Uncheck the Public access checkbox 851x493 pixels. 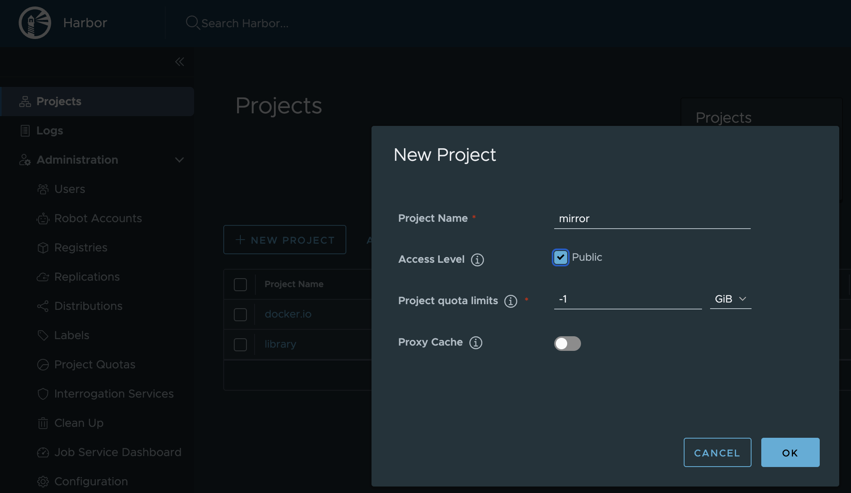point(561,257)
